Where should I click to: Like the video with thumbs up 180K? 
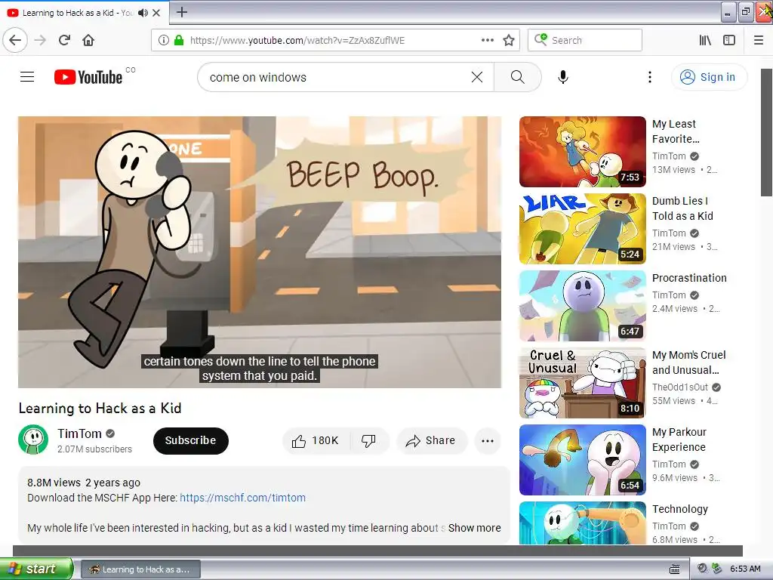(x=316, y=440)
